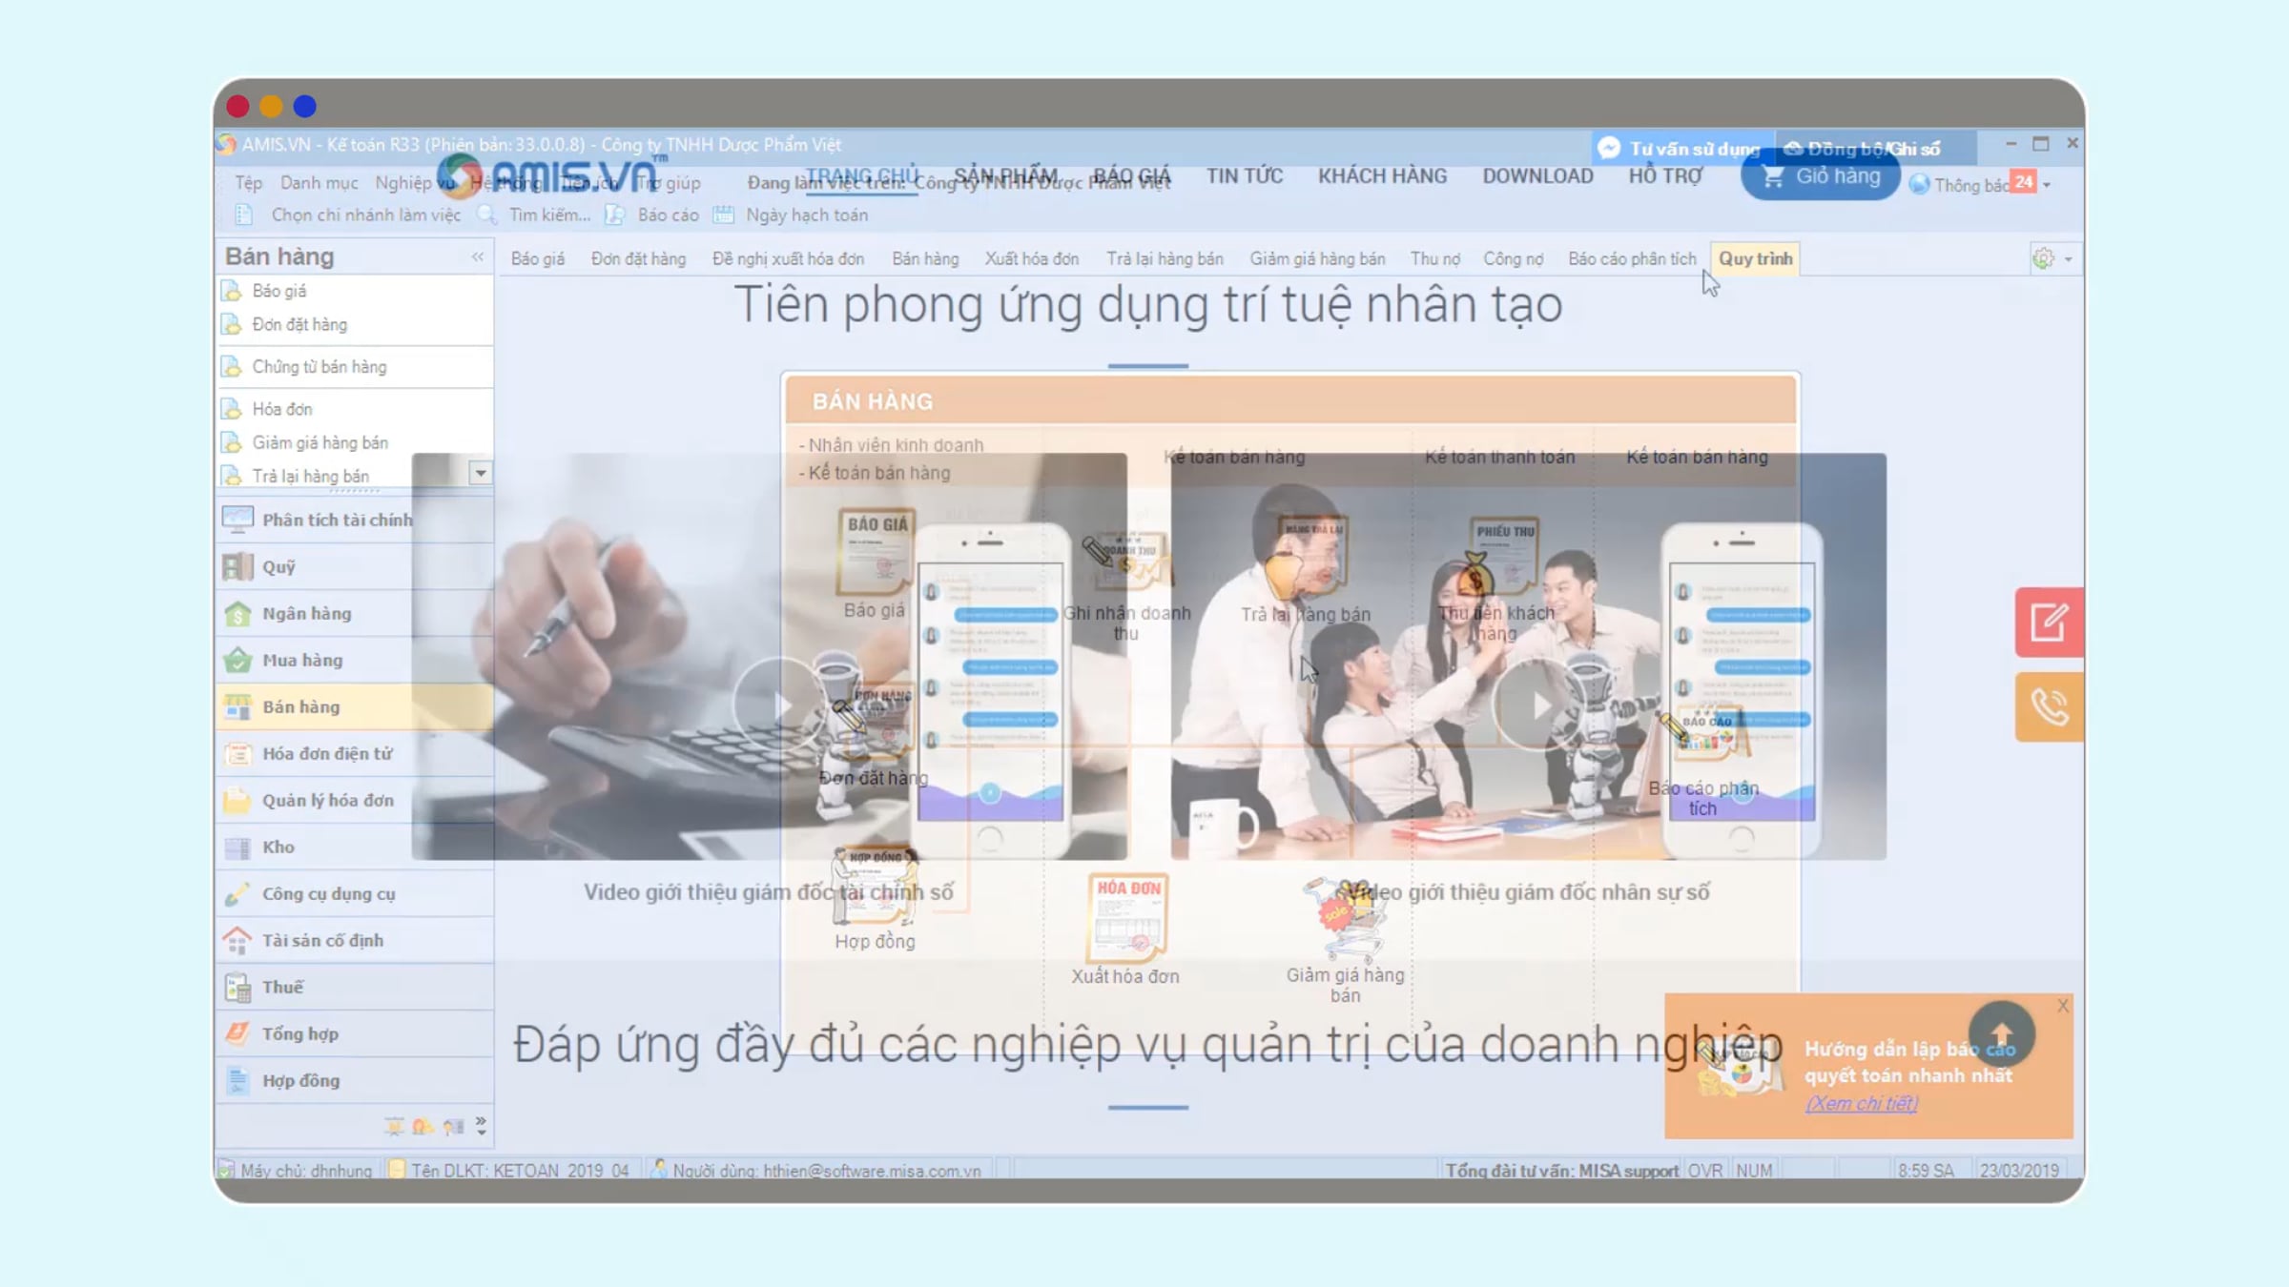The width and height of the screenshot is (2289, 1287).
Task: Open the Danh mục menu
Action: [320, 183]
